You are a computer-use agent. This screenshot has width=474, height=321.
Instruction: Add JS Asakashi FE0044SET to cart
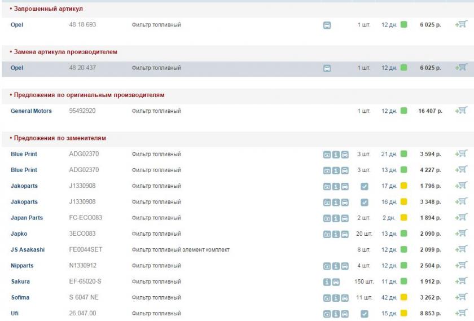click(x=462, y=249)
